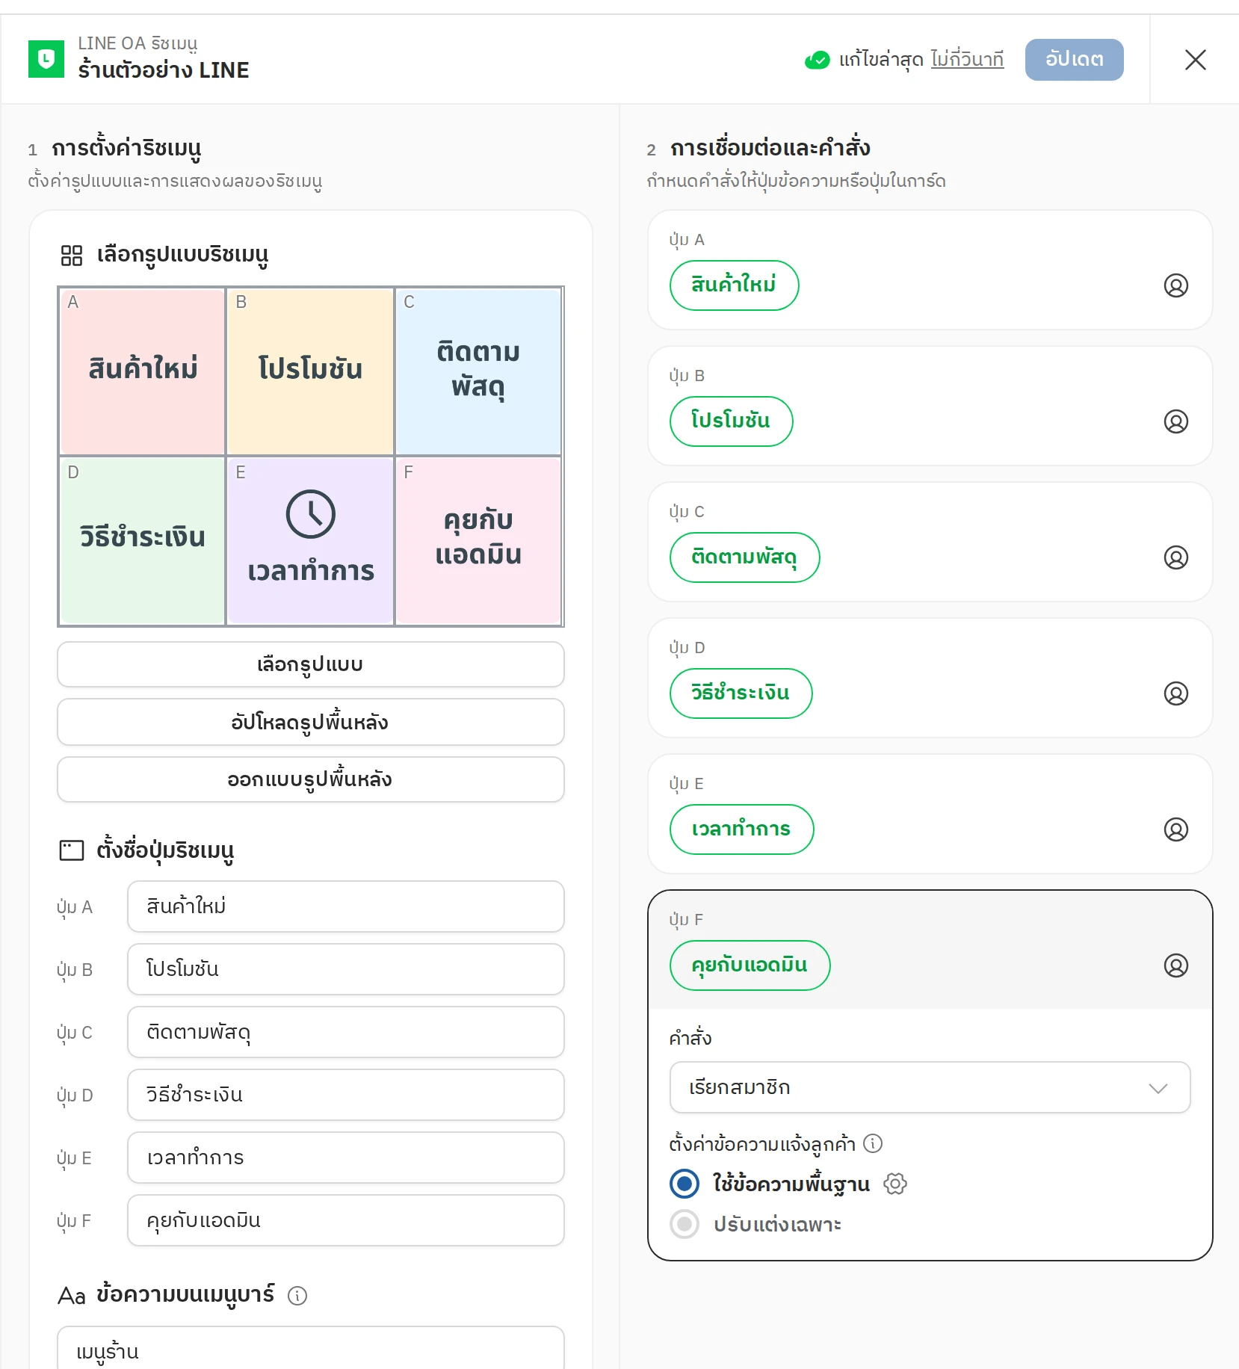Click the อัปเดต button

[x=1074, y=60]
